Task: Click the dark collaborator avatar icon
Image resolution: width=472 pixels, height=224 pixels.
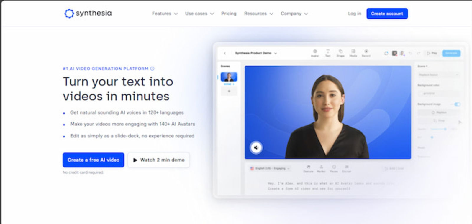Action: click(x=394, y=53)
